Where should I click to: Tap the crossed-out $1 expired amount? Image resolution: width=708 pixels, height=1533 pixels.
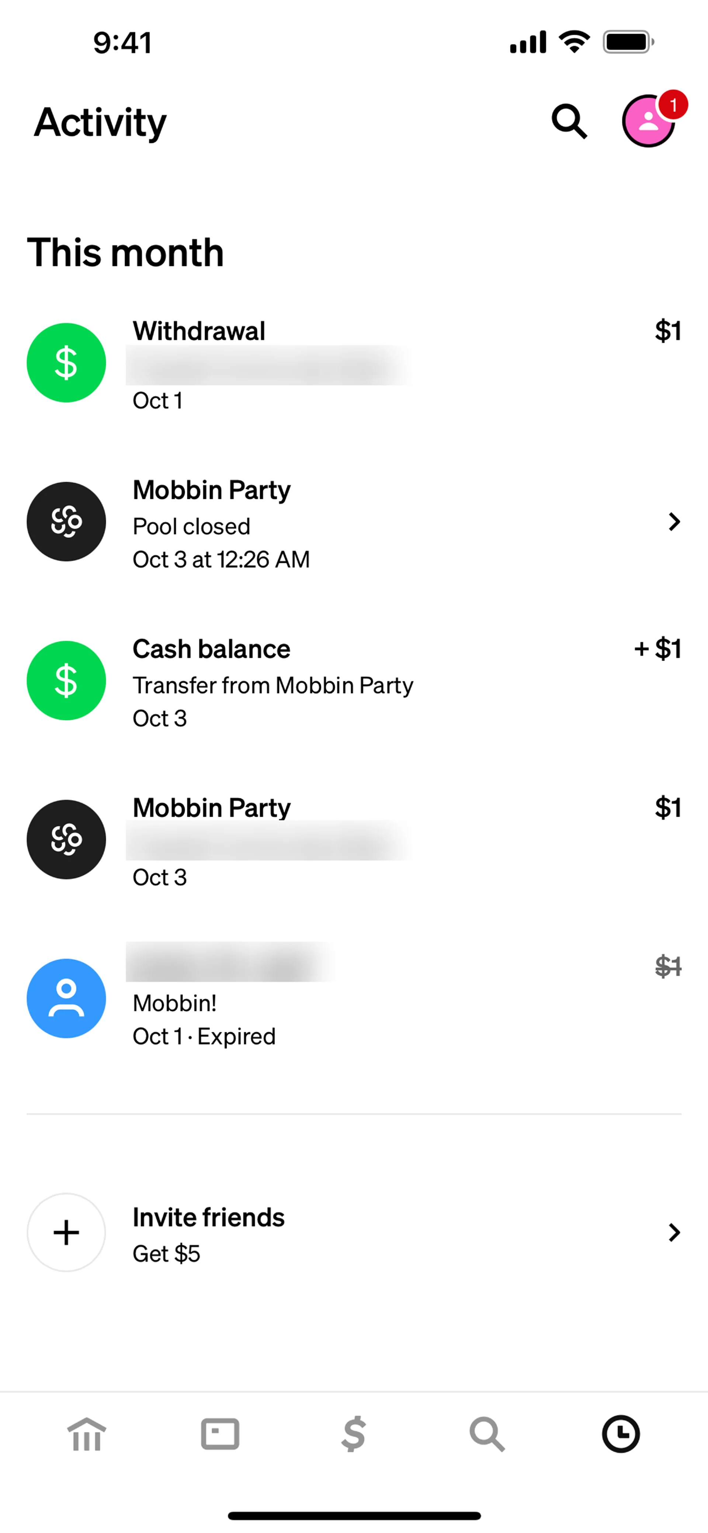click(667, 966)
